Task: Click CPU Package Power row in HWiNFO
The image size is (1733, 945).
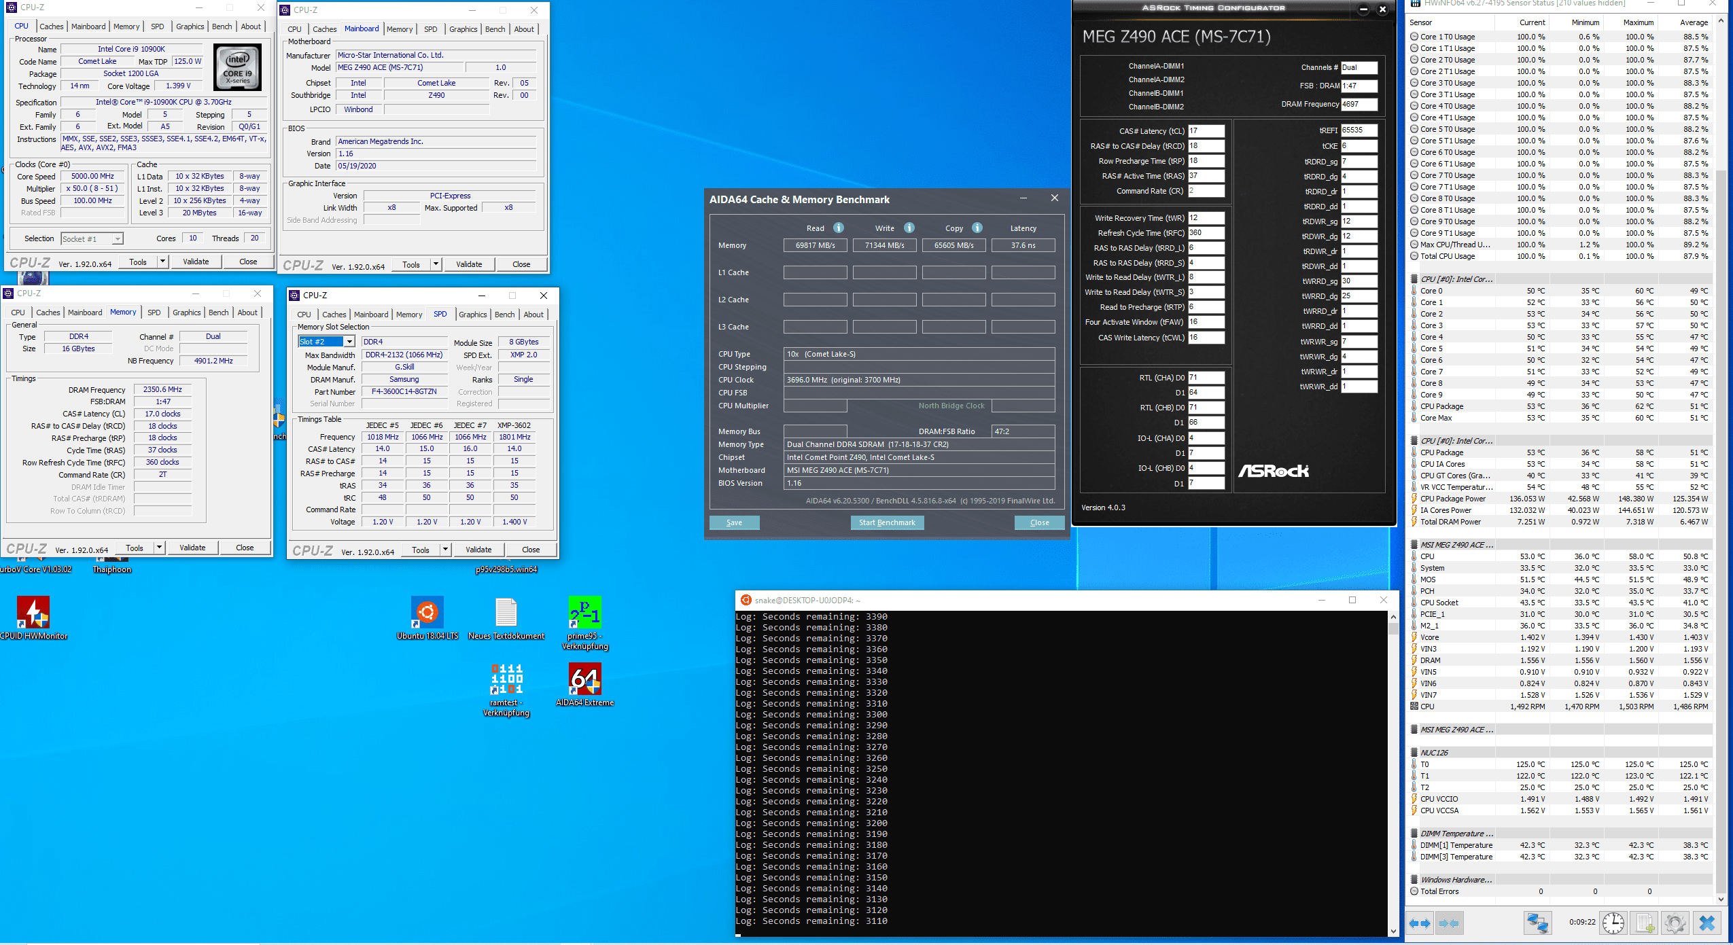Action: click(1560, 499)
